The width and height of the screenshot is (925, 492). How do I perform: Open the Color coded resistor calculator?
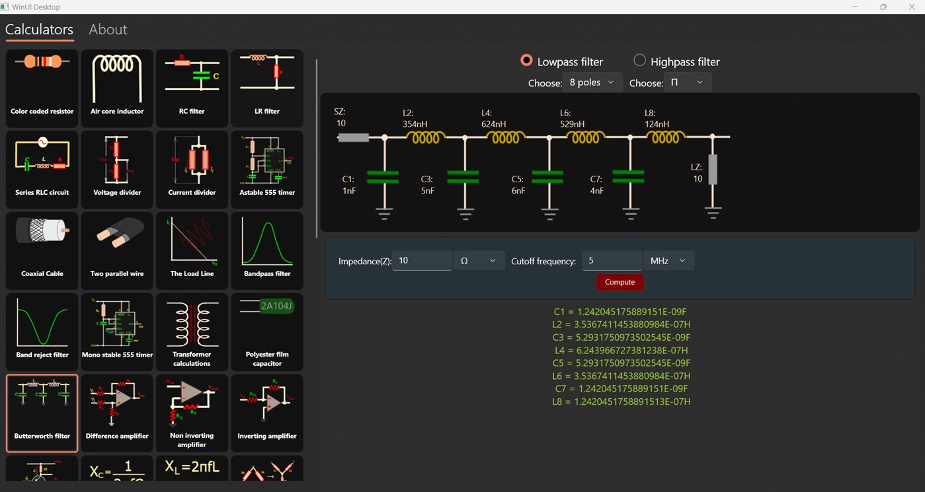pos(41,88)
